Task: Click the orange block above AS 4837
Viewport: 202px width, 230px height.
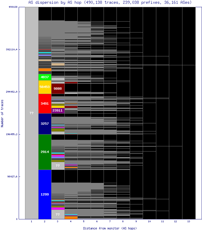Action: pos(45,70)
